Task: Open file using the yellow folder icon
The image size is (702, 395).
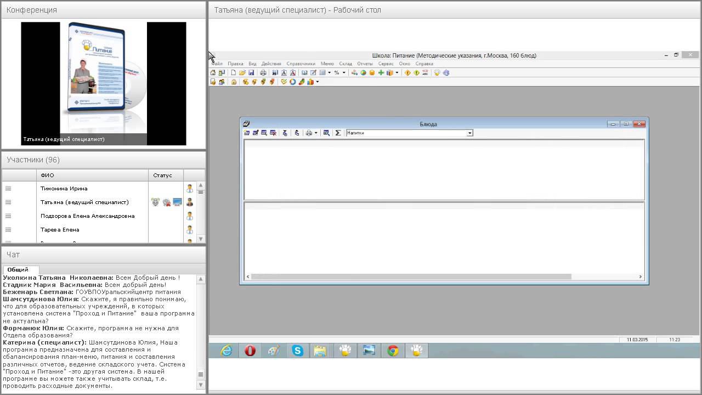Action: point(242,72)
